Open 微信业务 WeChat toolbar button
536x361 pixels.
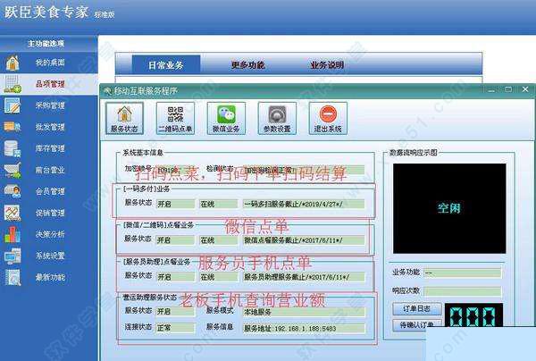click(226, 118)
